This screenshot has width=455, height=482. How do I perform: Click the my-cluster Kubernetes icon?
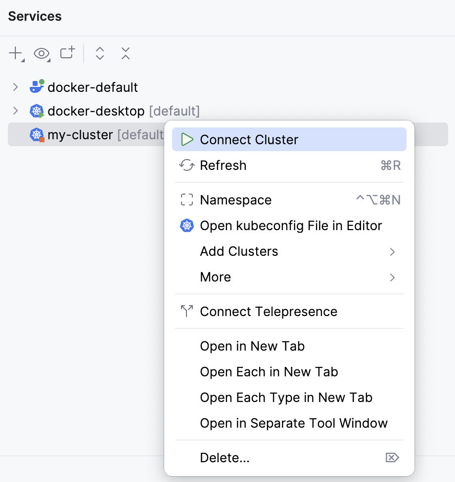point(37,134)
